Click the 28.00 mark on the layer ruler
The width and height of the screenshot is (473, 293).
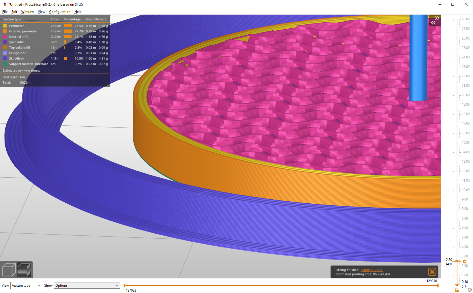pyautogui.click(x=466, y=19)
